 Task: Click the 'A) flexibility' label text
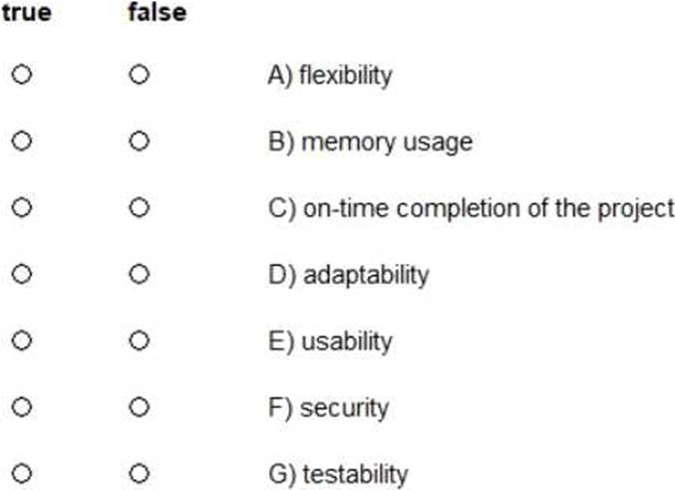tap(330, 76)
